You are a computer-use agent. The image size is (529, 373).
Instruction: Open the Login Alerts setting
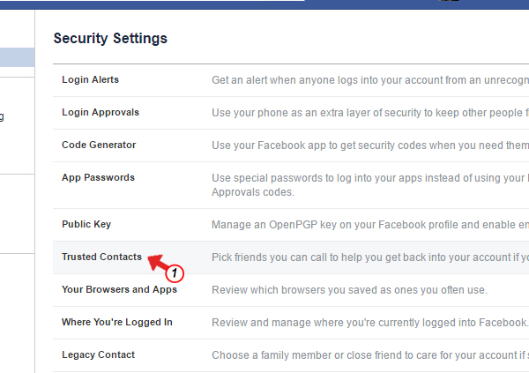(x=90, y=80)
